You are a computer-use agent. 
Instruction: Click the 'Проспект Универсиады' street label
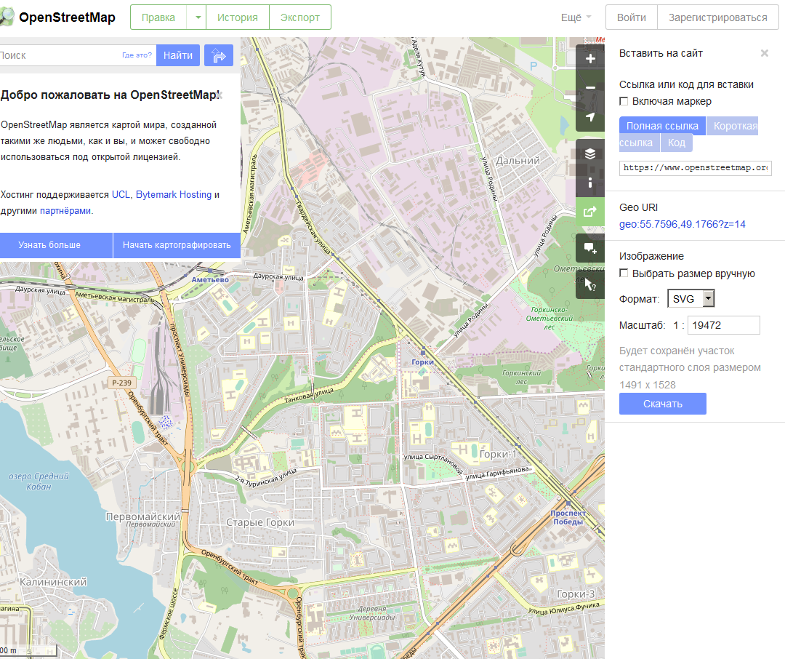point(180,359)
